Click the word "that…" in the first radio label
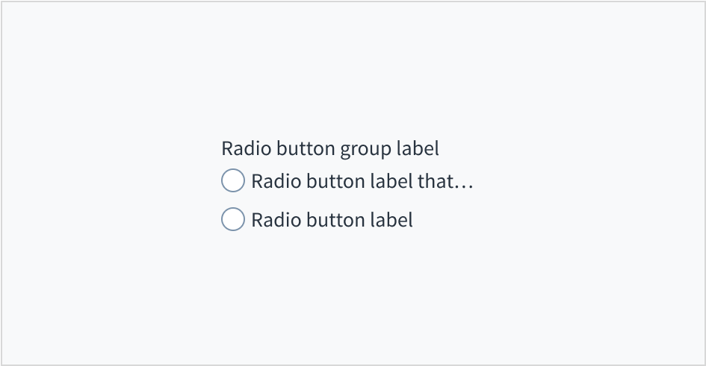706x366 pixels. coord(445,181)
